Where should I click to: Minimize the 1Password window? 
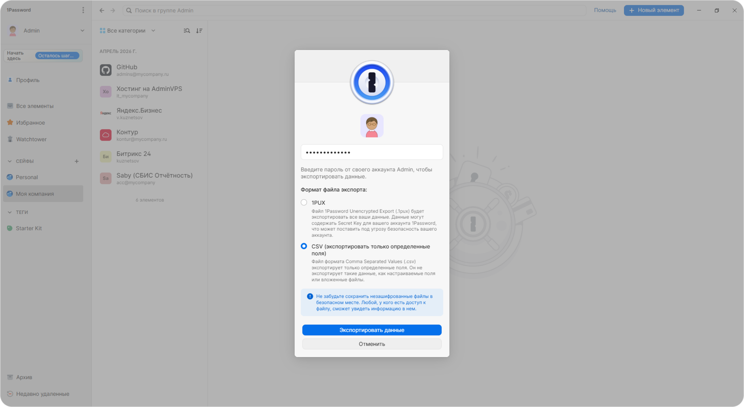click(699, 10)
